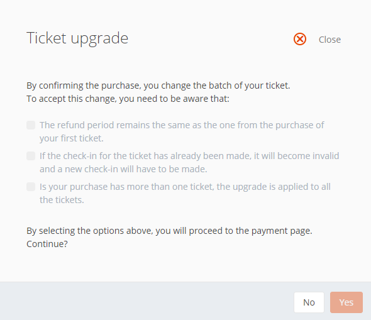
Task: Confirm with the Yes button
Action: 346,302
